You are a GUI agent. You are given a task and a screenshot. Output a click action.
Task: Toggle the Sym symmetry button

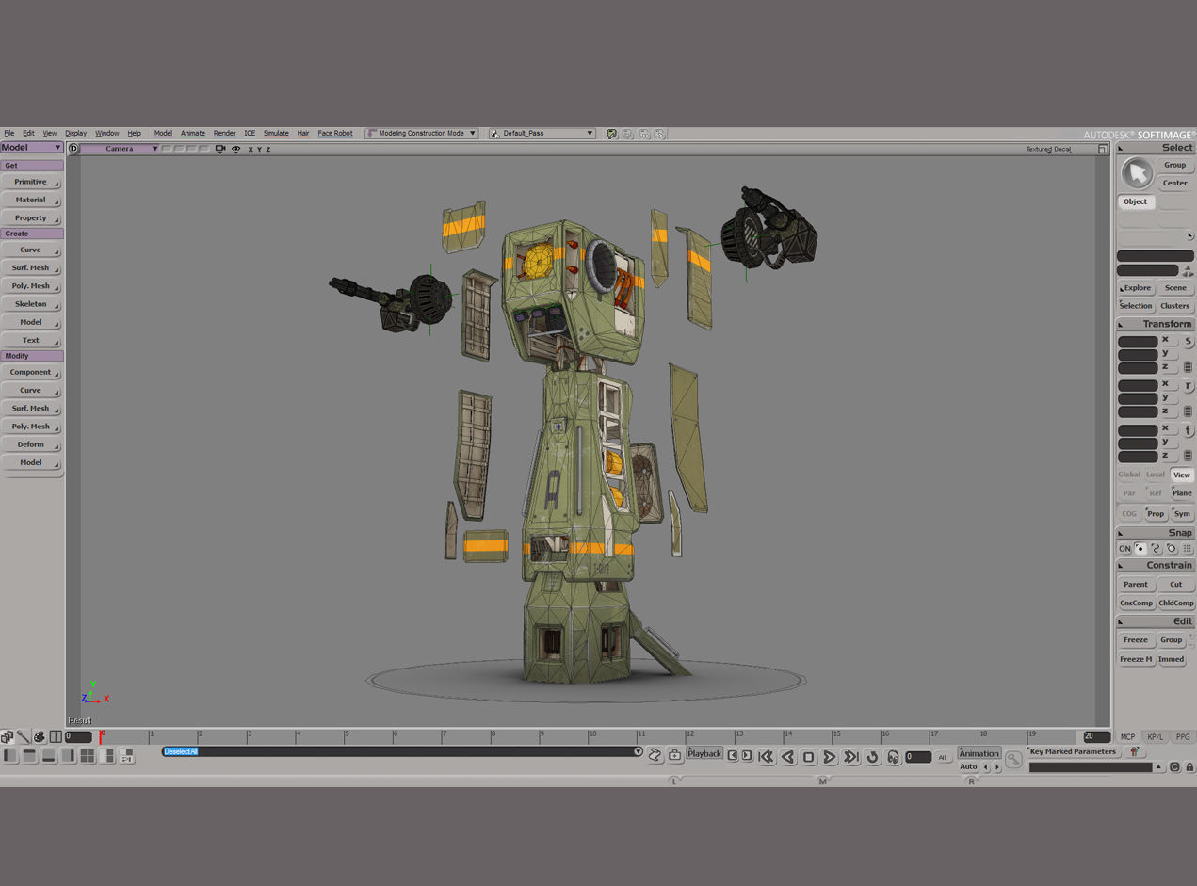[1181, 513]
